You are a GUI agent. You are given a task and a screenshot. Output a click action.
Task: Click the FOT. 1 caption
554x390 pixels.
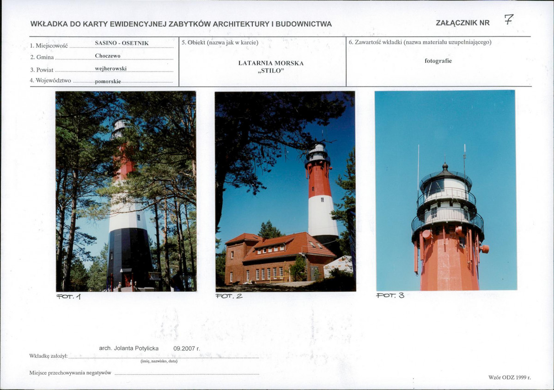tap(68, 297)
